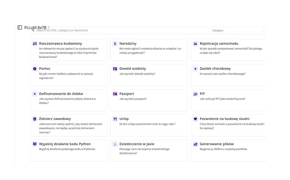Click the Pozwolenie na budowę studni heart icon

195,119
